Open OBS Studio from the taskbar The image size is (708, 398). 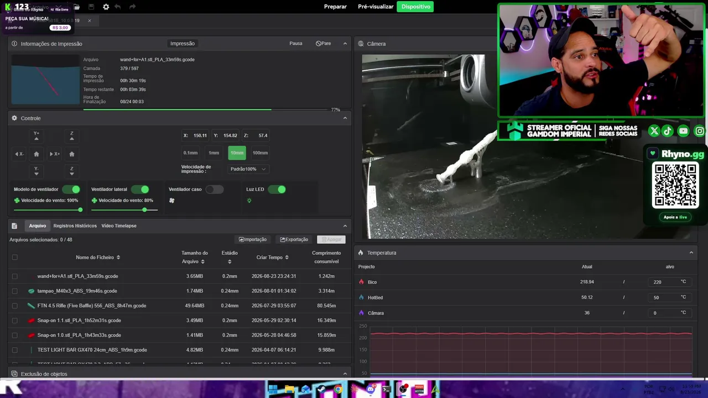403,389
